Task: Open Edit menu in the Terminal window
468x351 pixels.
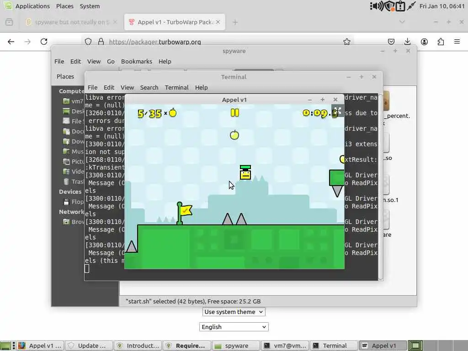Action: [x=109, y=87]
